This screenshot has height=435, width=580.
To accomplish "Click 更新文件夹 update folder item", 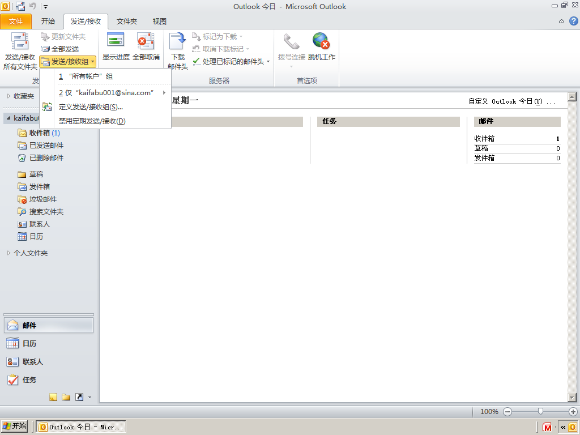I will pyautogui.click(x=63, y=37).
